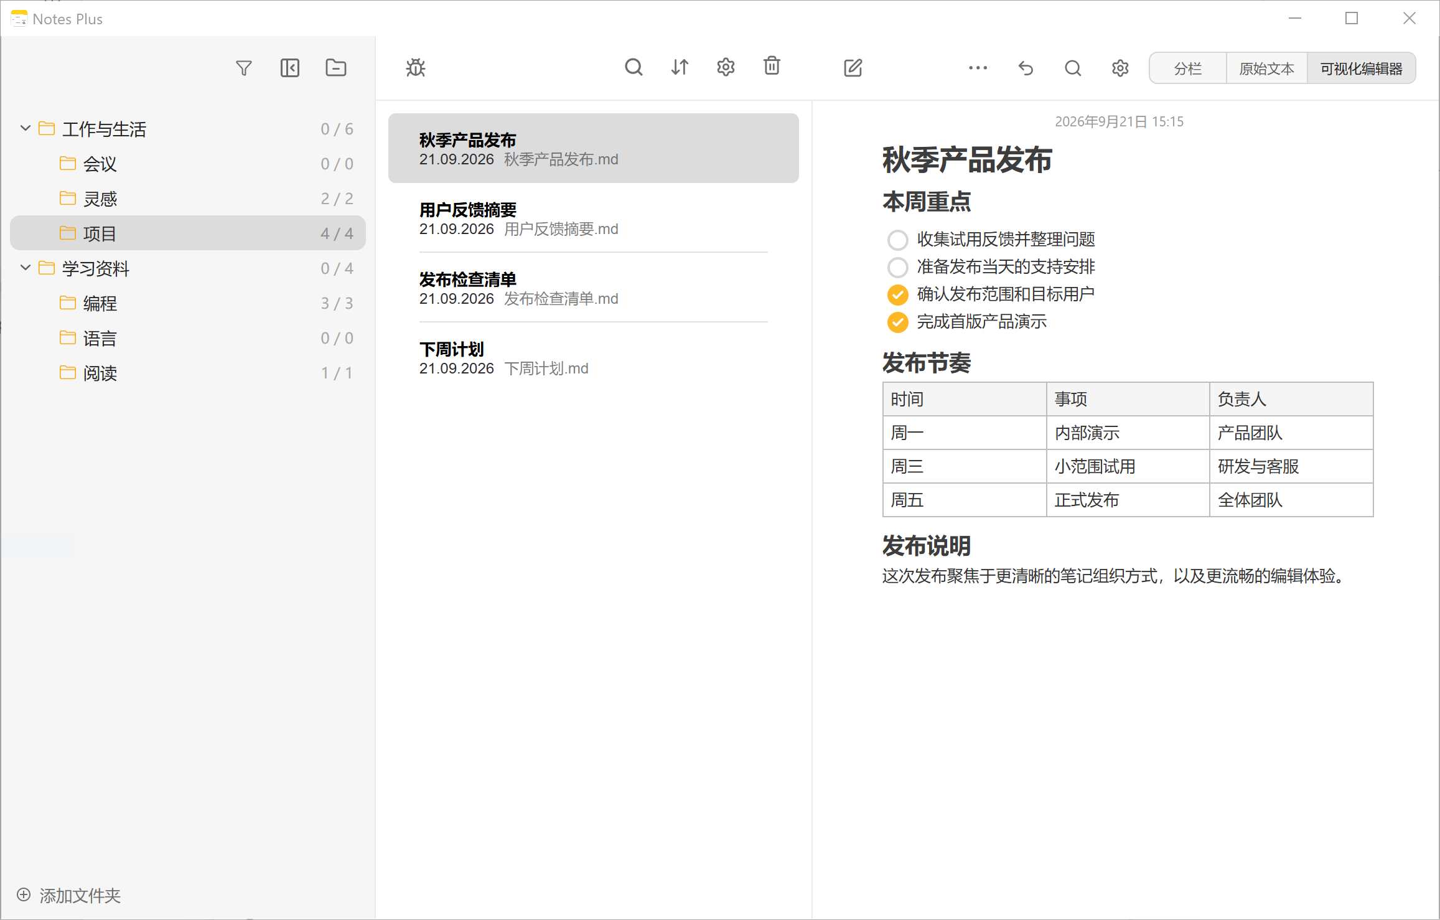Search notes in the note list toolbar
This screenshot has width=1440, height=920.
(x=634, y=67)
